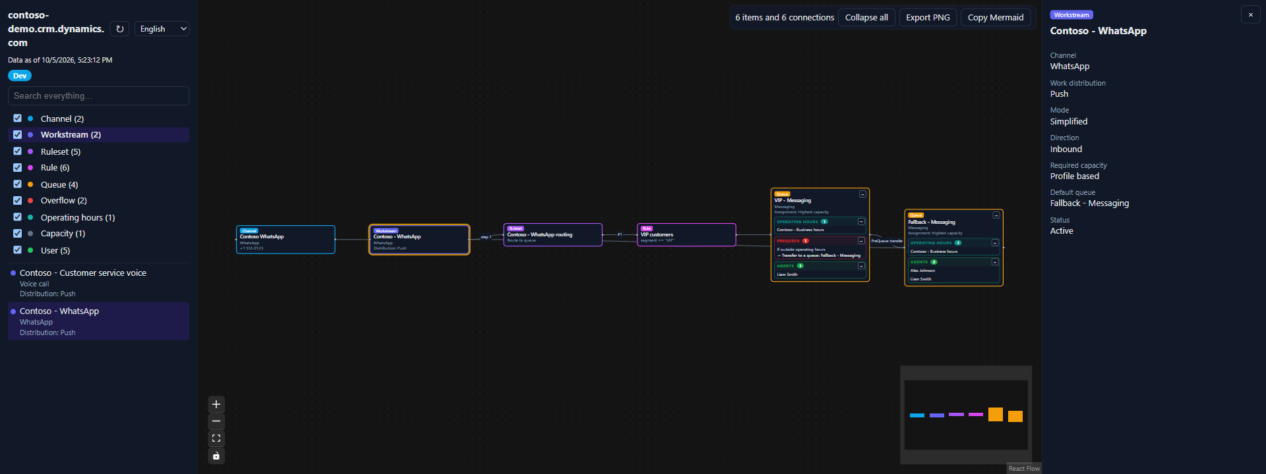The height and width of the screenshot is (474, 1266).
Task: Zoom in on the flow canvas
Action: click(216, 404)
